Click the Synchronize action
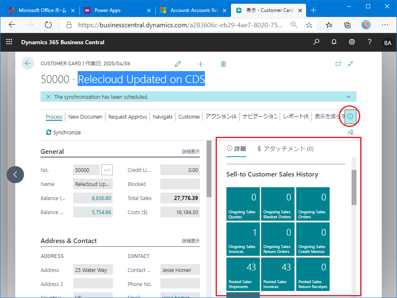The width and height of the screenshot is (397, 298). coord(64,132)
